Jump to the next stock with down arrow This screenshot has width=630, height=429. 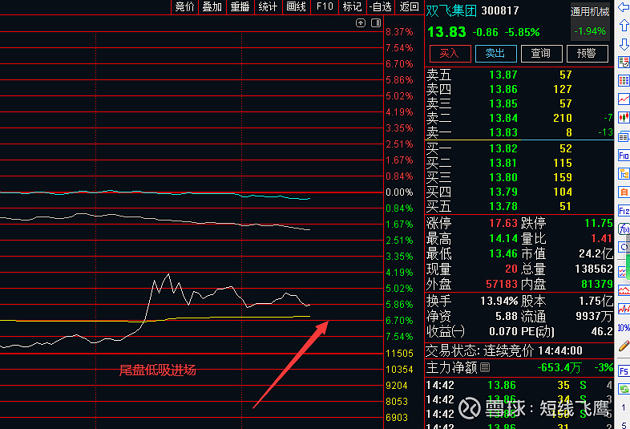(x=624, y=44)
